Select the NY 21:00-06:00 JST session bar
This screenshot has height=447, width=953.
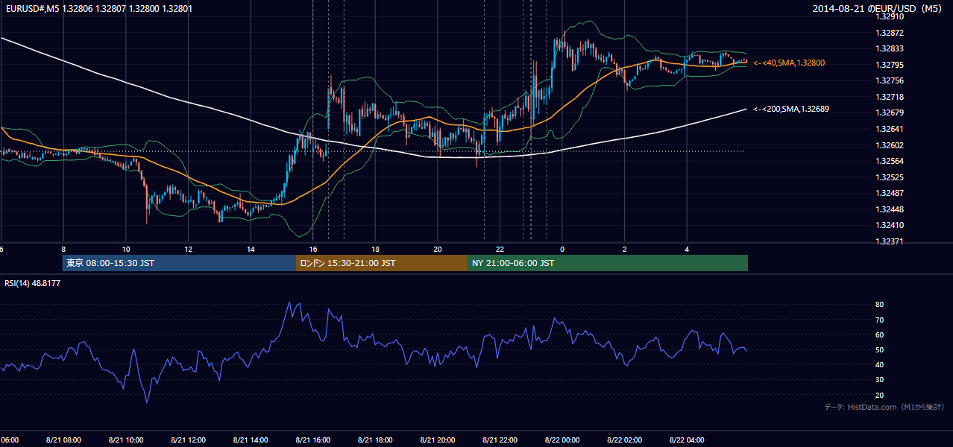coord(608,263)
